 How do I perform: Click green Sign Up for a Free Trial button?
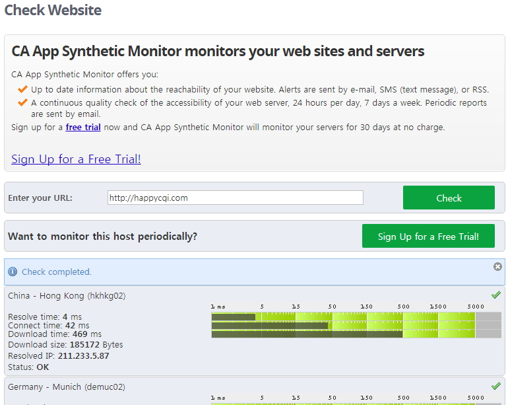pos(428,236)
